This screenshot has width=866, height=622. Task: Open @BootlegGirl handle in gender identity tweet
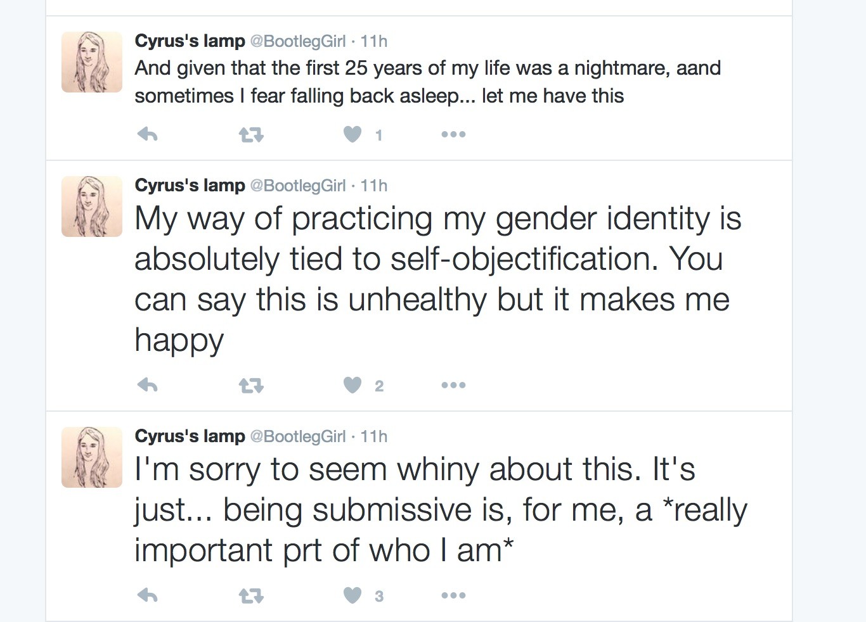tap(298, 186)
